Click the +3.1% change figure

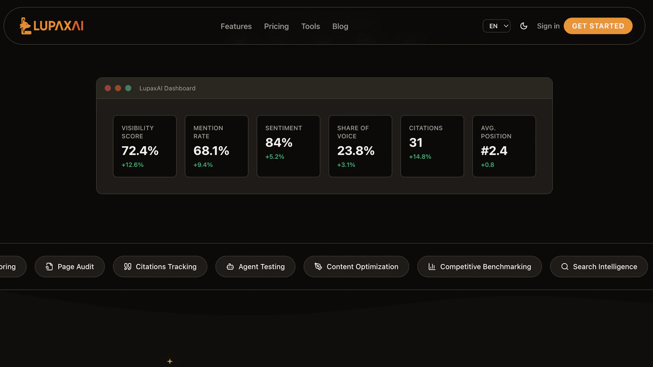(346, 165)
